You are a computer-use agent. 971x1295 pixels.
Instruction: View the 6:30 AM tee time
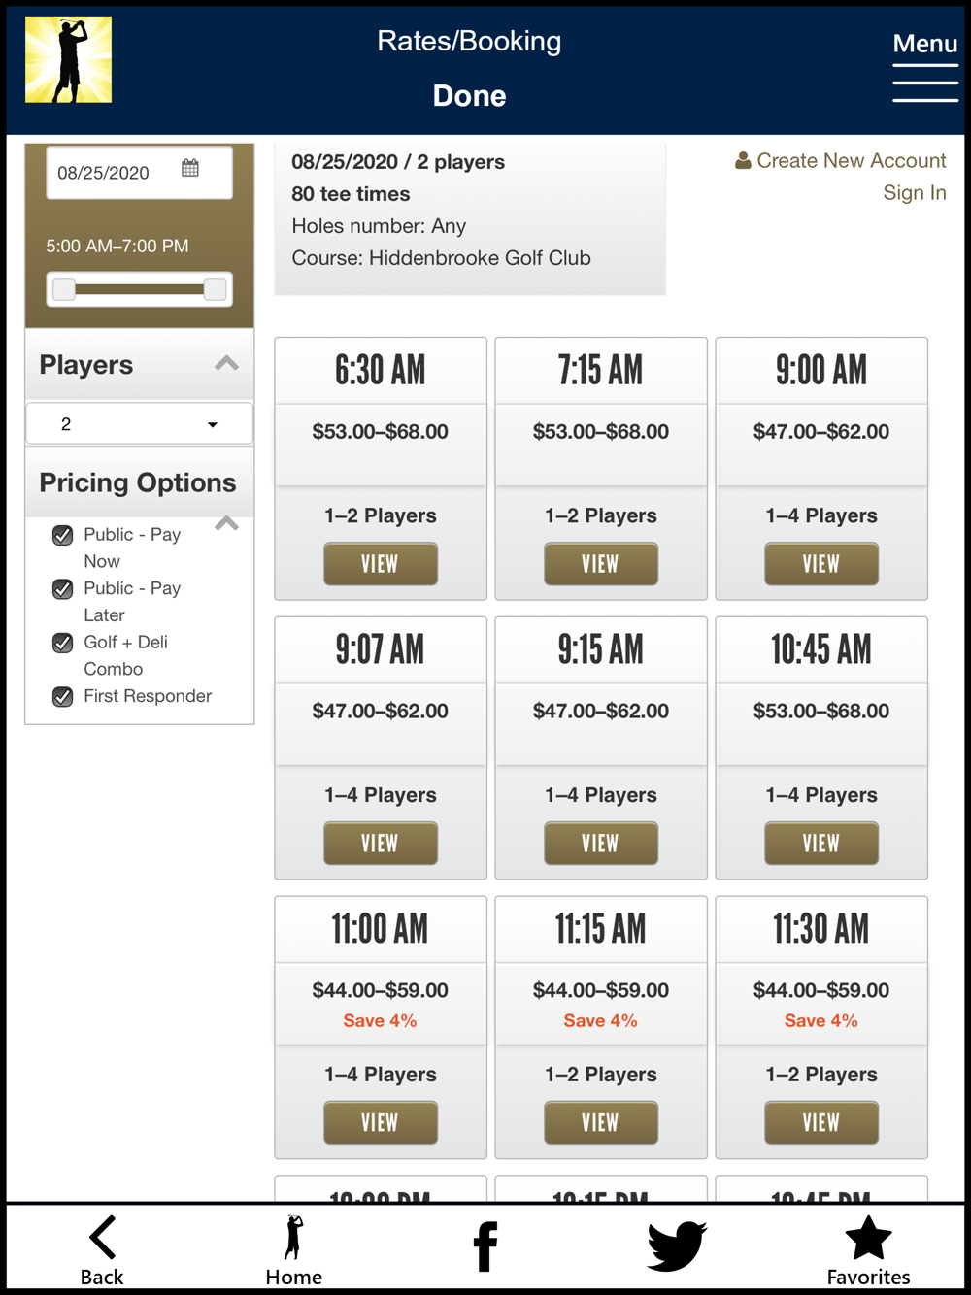(x=380, y=564)
